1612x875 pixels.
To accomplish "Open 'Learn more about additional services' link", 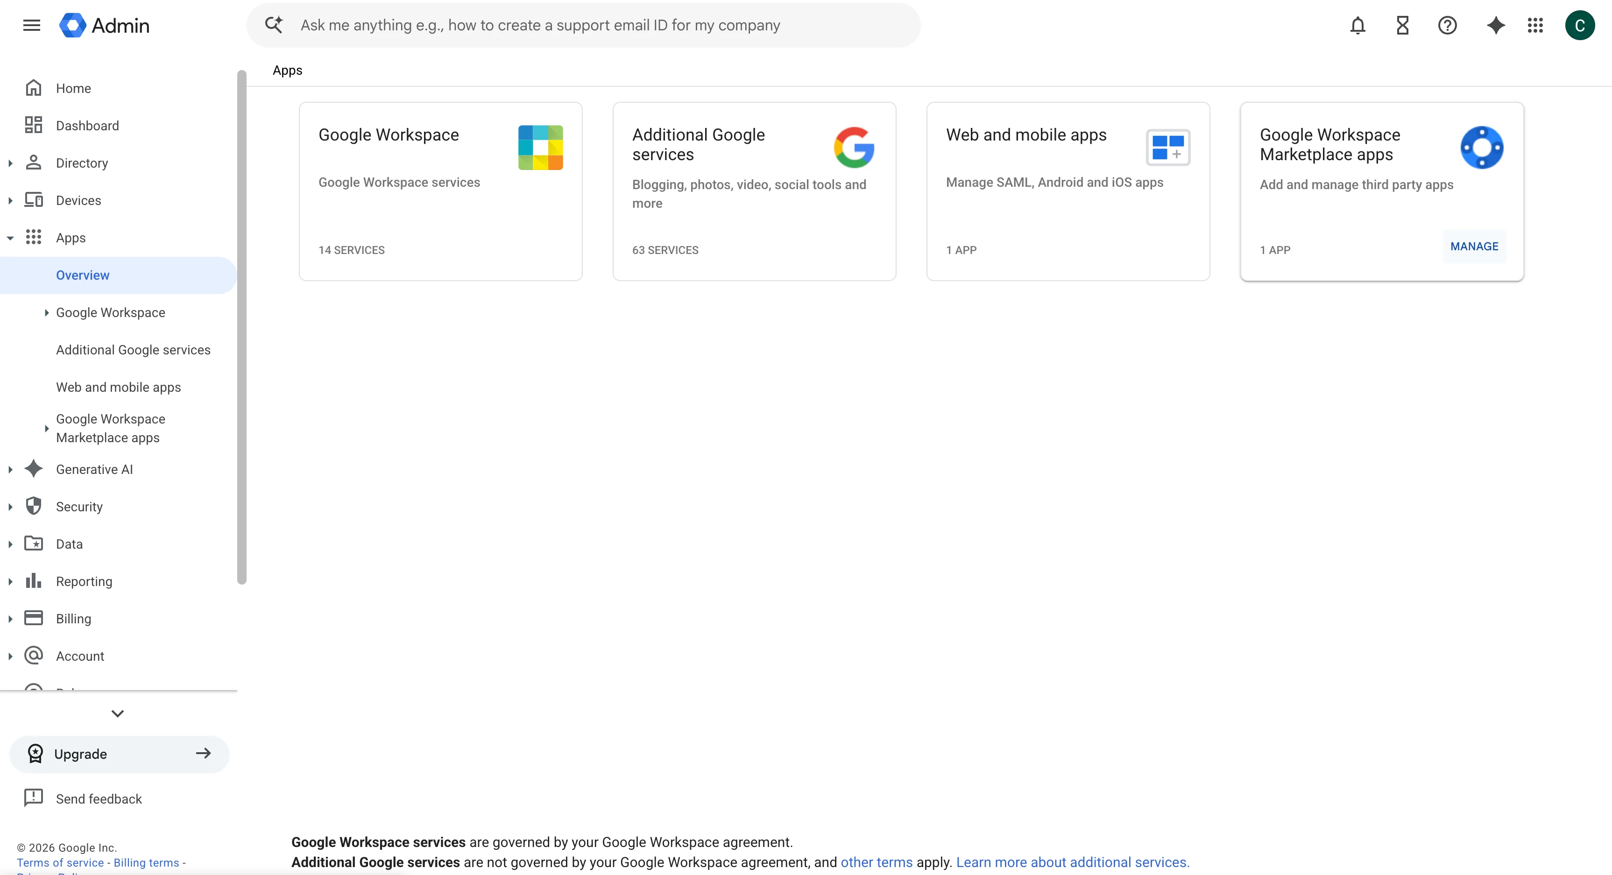I will (x=1073, y=862).
